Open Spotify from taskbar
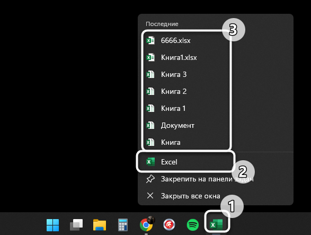The height and width of the screenshot is (235, 311). point(193,225)
